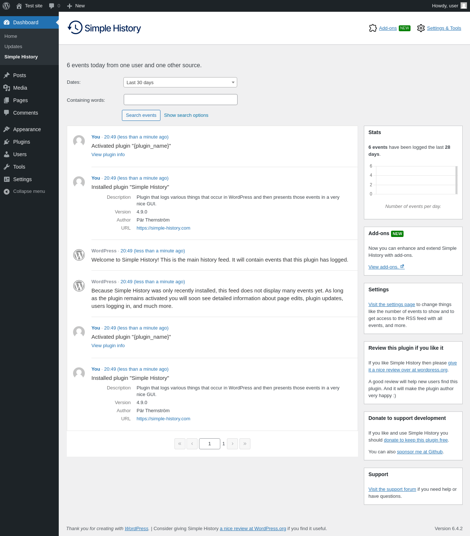Click the page number input box
The width and height of the screenshot is (470, 536).
(209, 444)
